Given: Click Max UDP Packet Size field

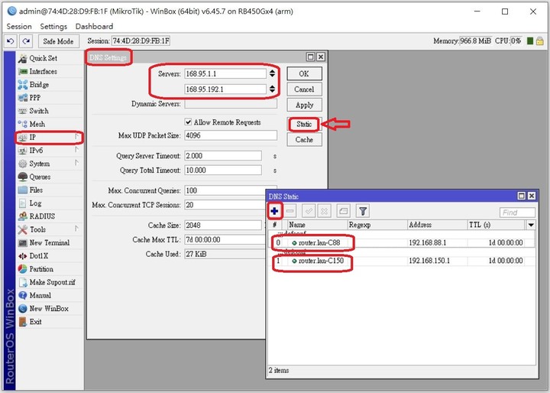Looking at the screenshot, I should tap(231, 135).
